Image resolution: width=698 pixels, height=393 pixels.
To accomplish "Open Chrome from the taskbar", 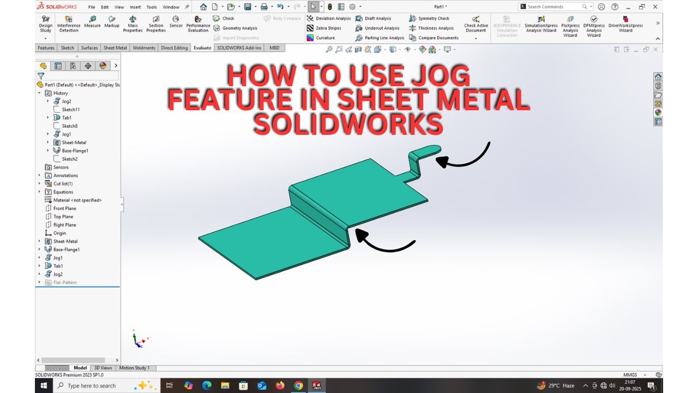I will point(298,385).
